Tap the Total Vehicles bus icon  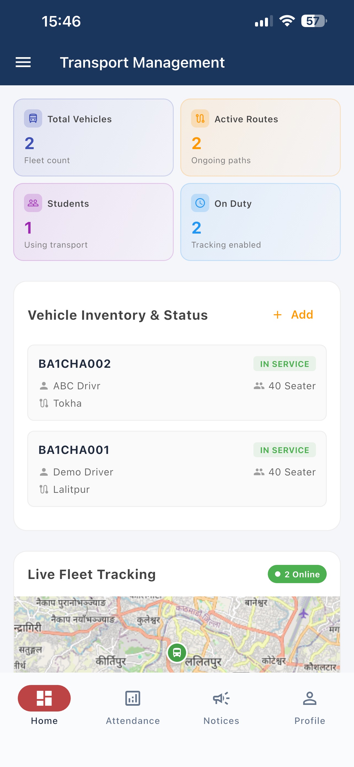pyautogui.click(x=33, y=118)
